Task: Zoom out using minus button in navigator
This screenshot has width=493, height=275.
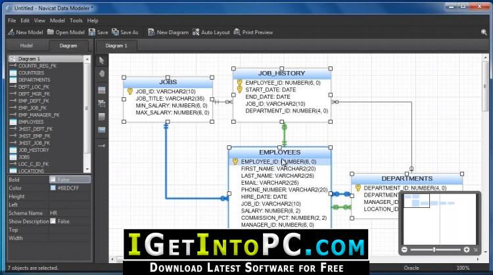Action: pos(405,249)
